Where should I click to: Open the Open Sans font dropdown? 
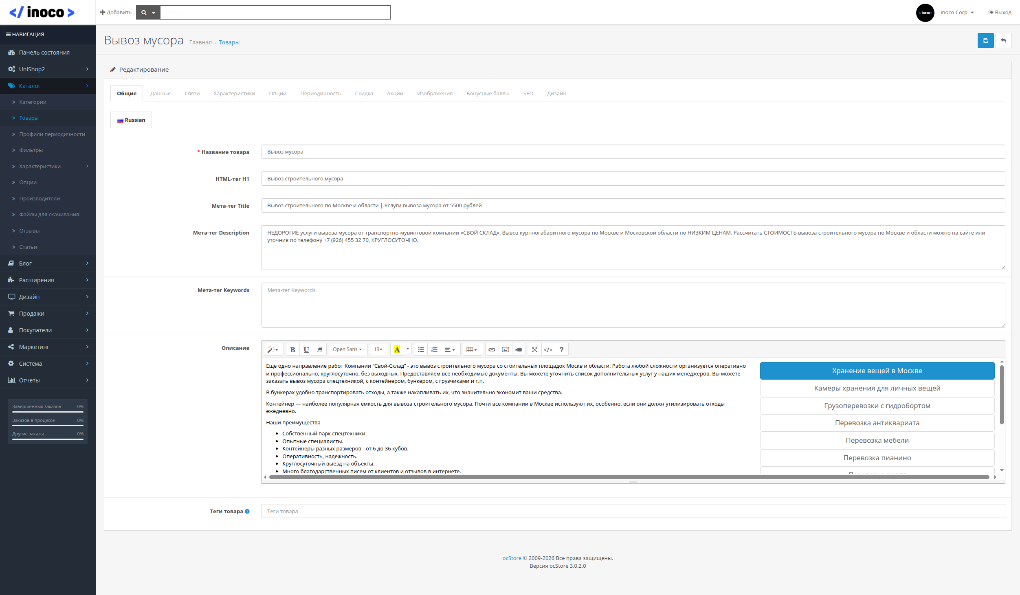pyautogui.click(x=347, y=349)
